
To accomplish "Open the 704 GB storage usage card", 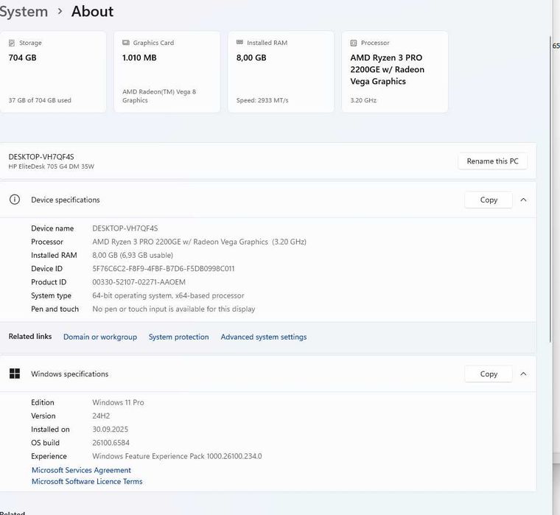I will coord(53,72).
